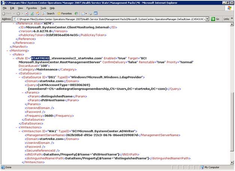Click the closing Manifest tag
235x171 pixels.
click(19, 47)
